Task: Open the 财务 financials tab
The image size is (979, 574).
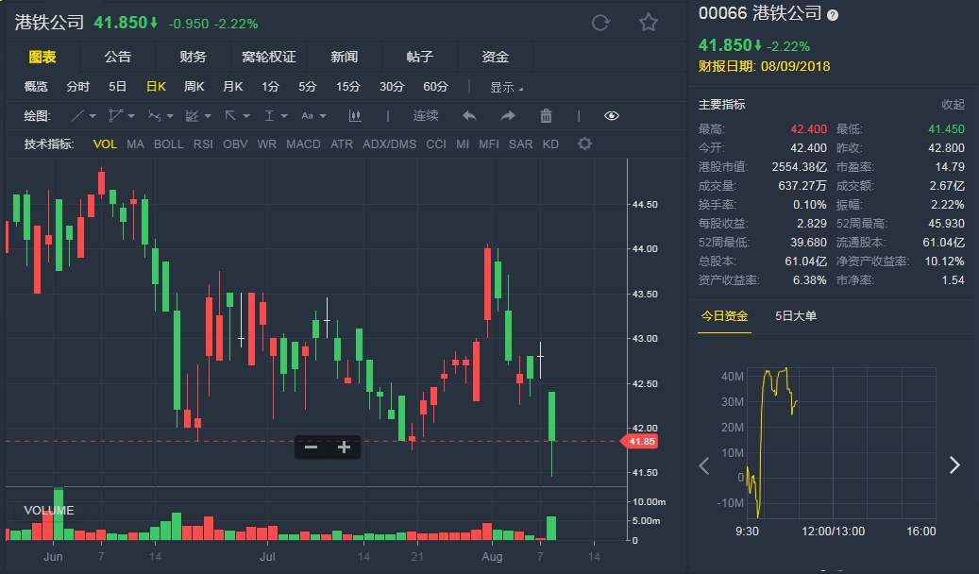Action: 193,57
